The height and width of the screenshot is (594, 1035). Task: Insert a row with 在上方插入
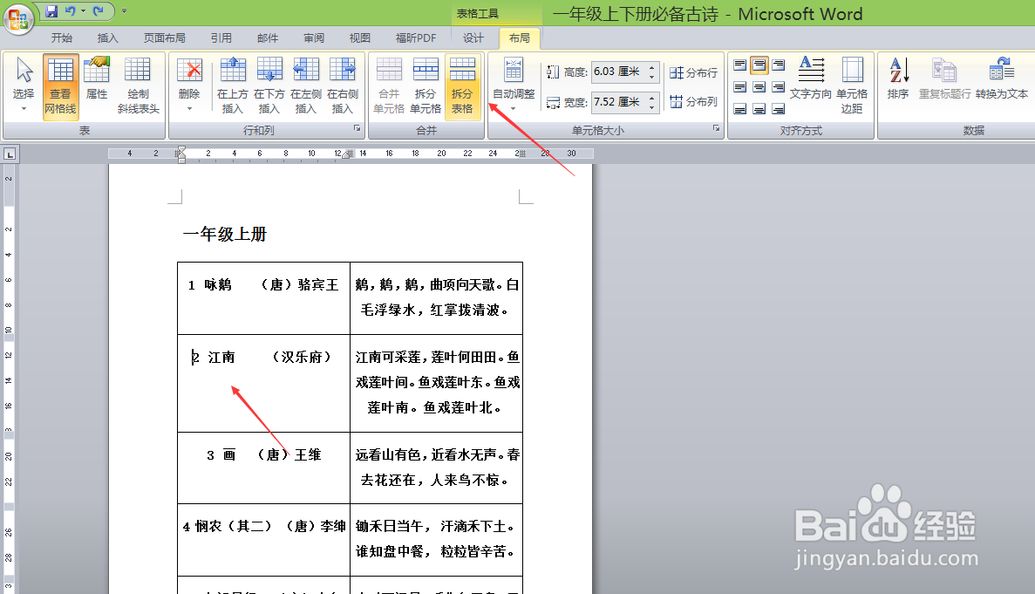[232, 85]
